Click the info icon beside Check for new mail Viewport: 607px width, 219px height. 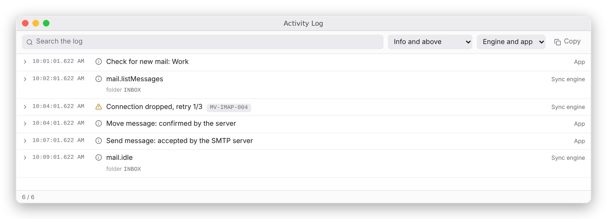(x=99, y=62)
